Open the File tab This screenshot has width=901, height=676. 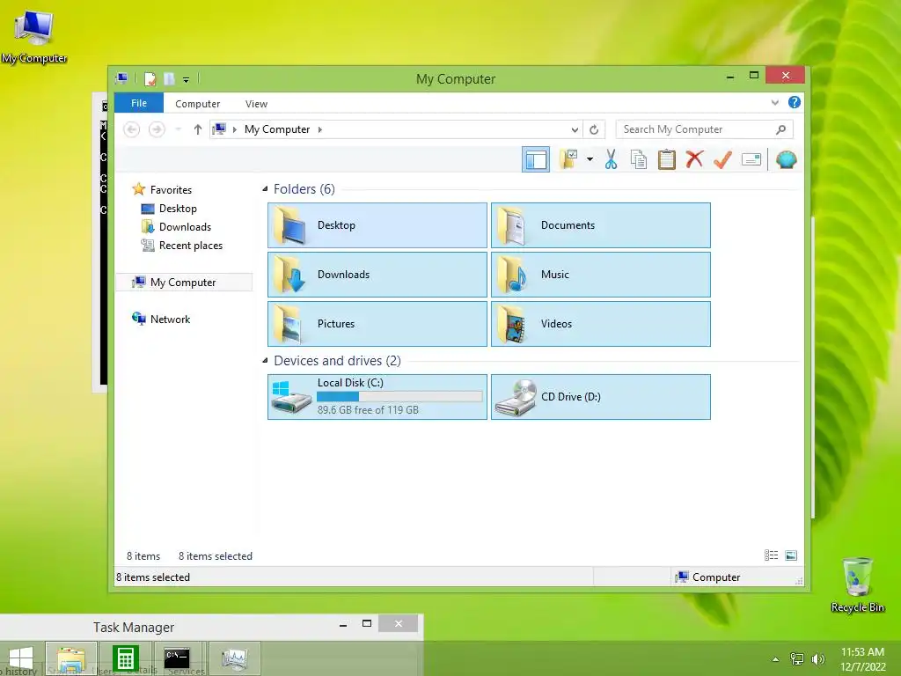point(138,103)
